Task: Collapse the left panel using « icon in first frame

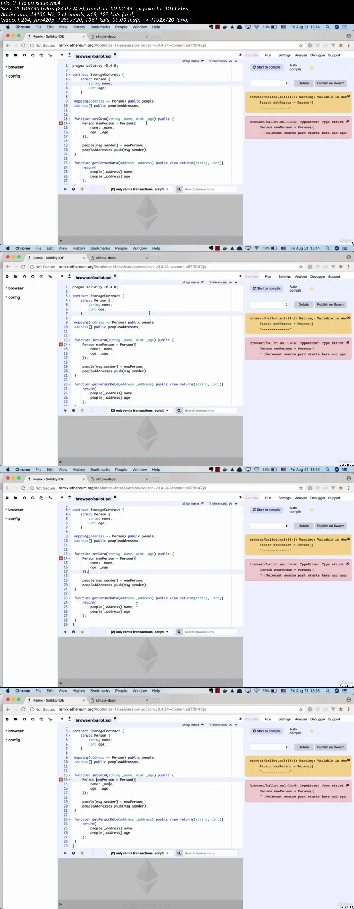Action: coord(62,55)
